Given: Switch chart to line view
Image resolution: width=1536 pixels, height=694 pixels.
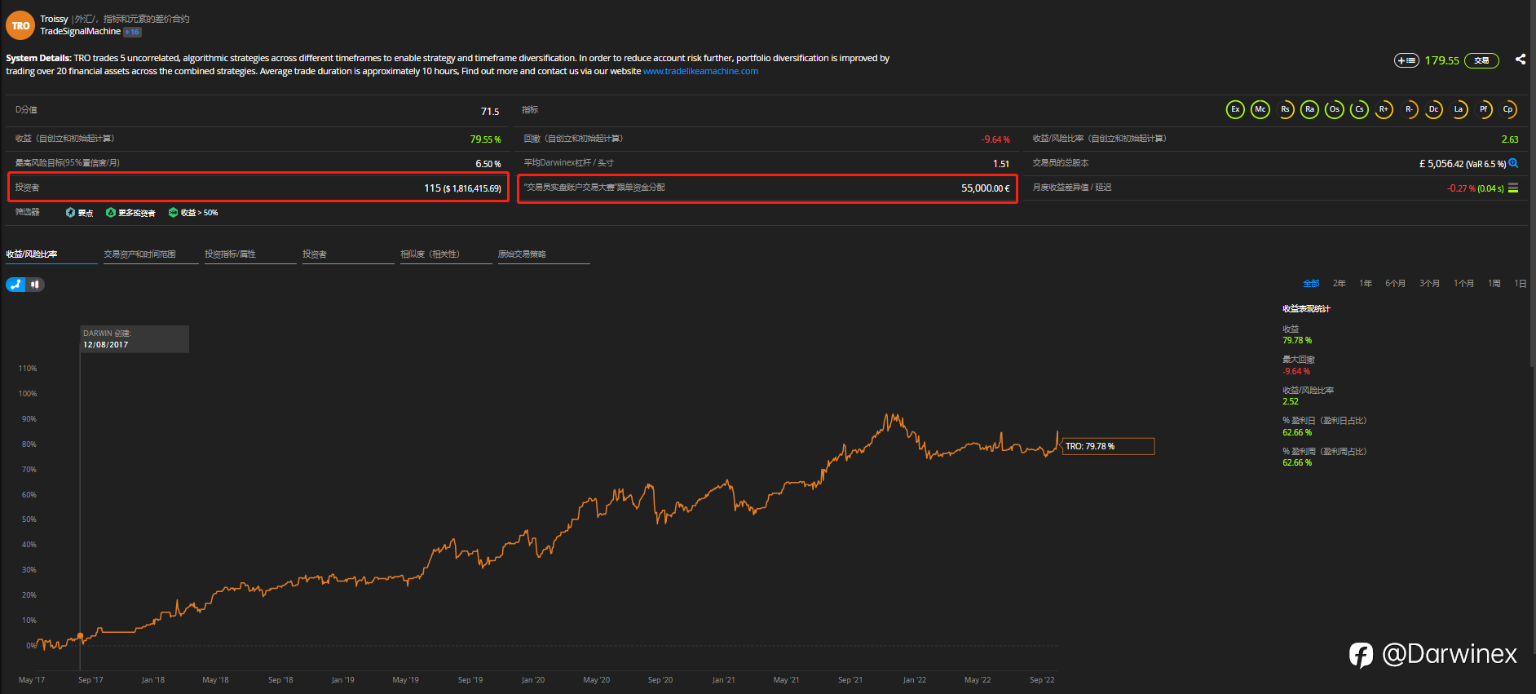Looking at the screenshot, I should [16, 285].
